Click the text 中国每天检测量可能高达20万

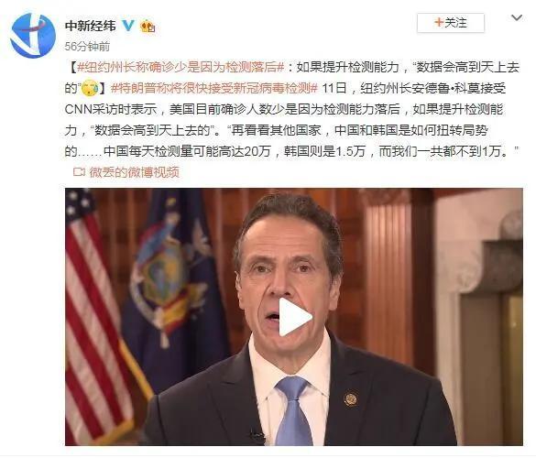click(187, 151)
